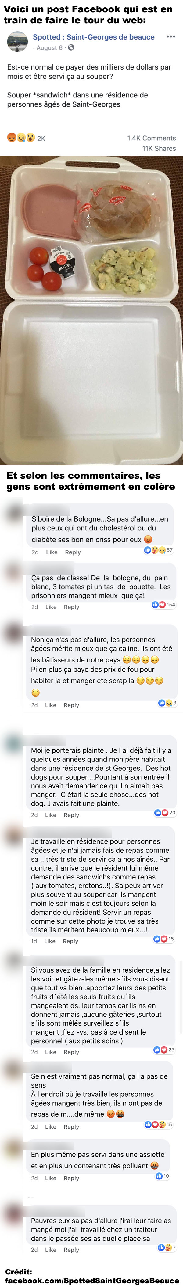
Task: Open reactions count 20 on plainte comment
Action: tap(165, 813)
